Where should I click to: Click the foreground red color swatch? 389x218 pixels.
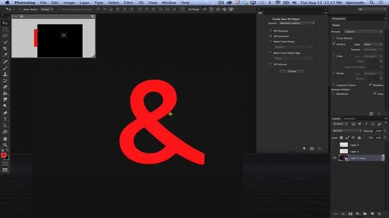coord(4,155)
